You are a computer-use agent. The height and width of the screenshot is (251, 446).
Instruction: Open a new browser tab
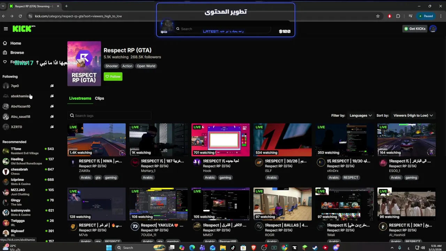pyautogui.click(x=66, y=6)
